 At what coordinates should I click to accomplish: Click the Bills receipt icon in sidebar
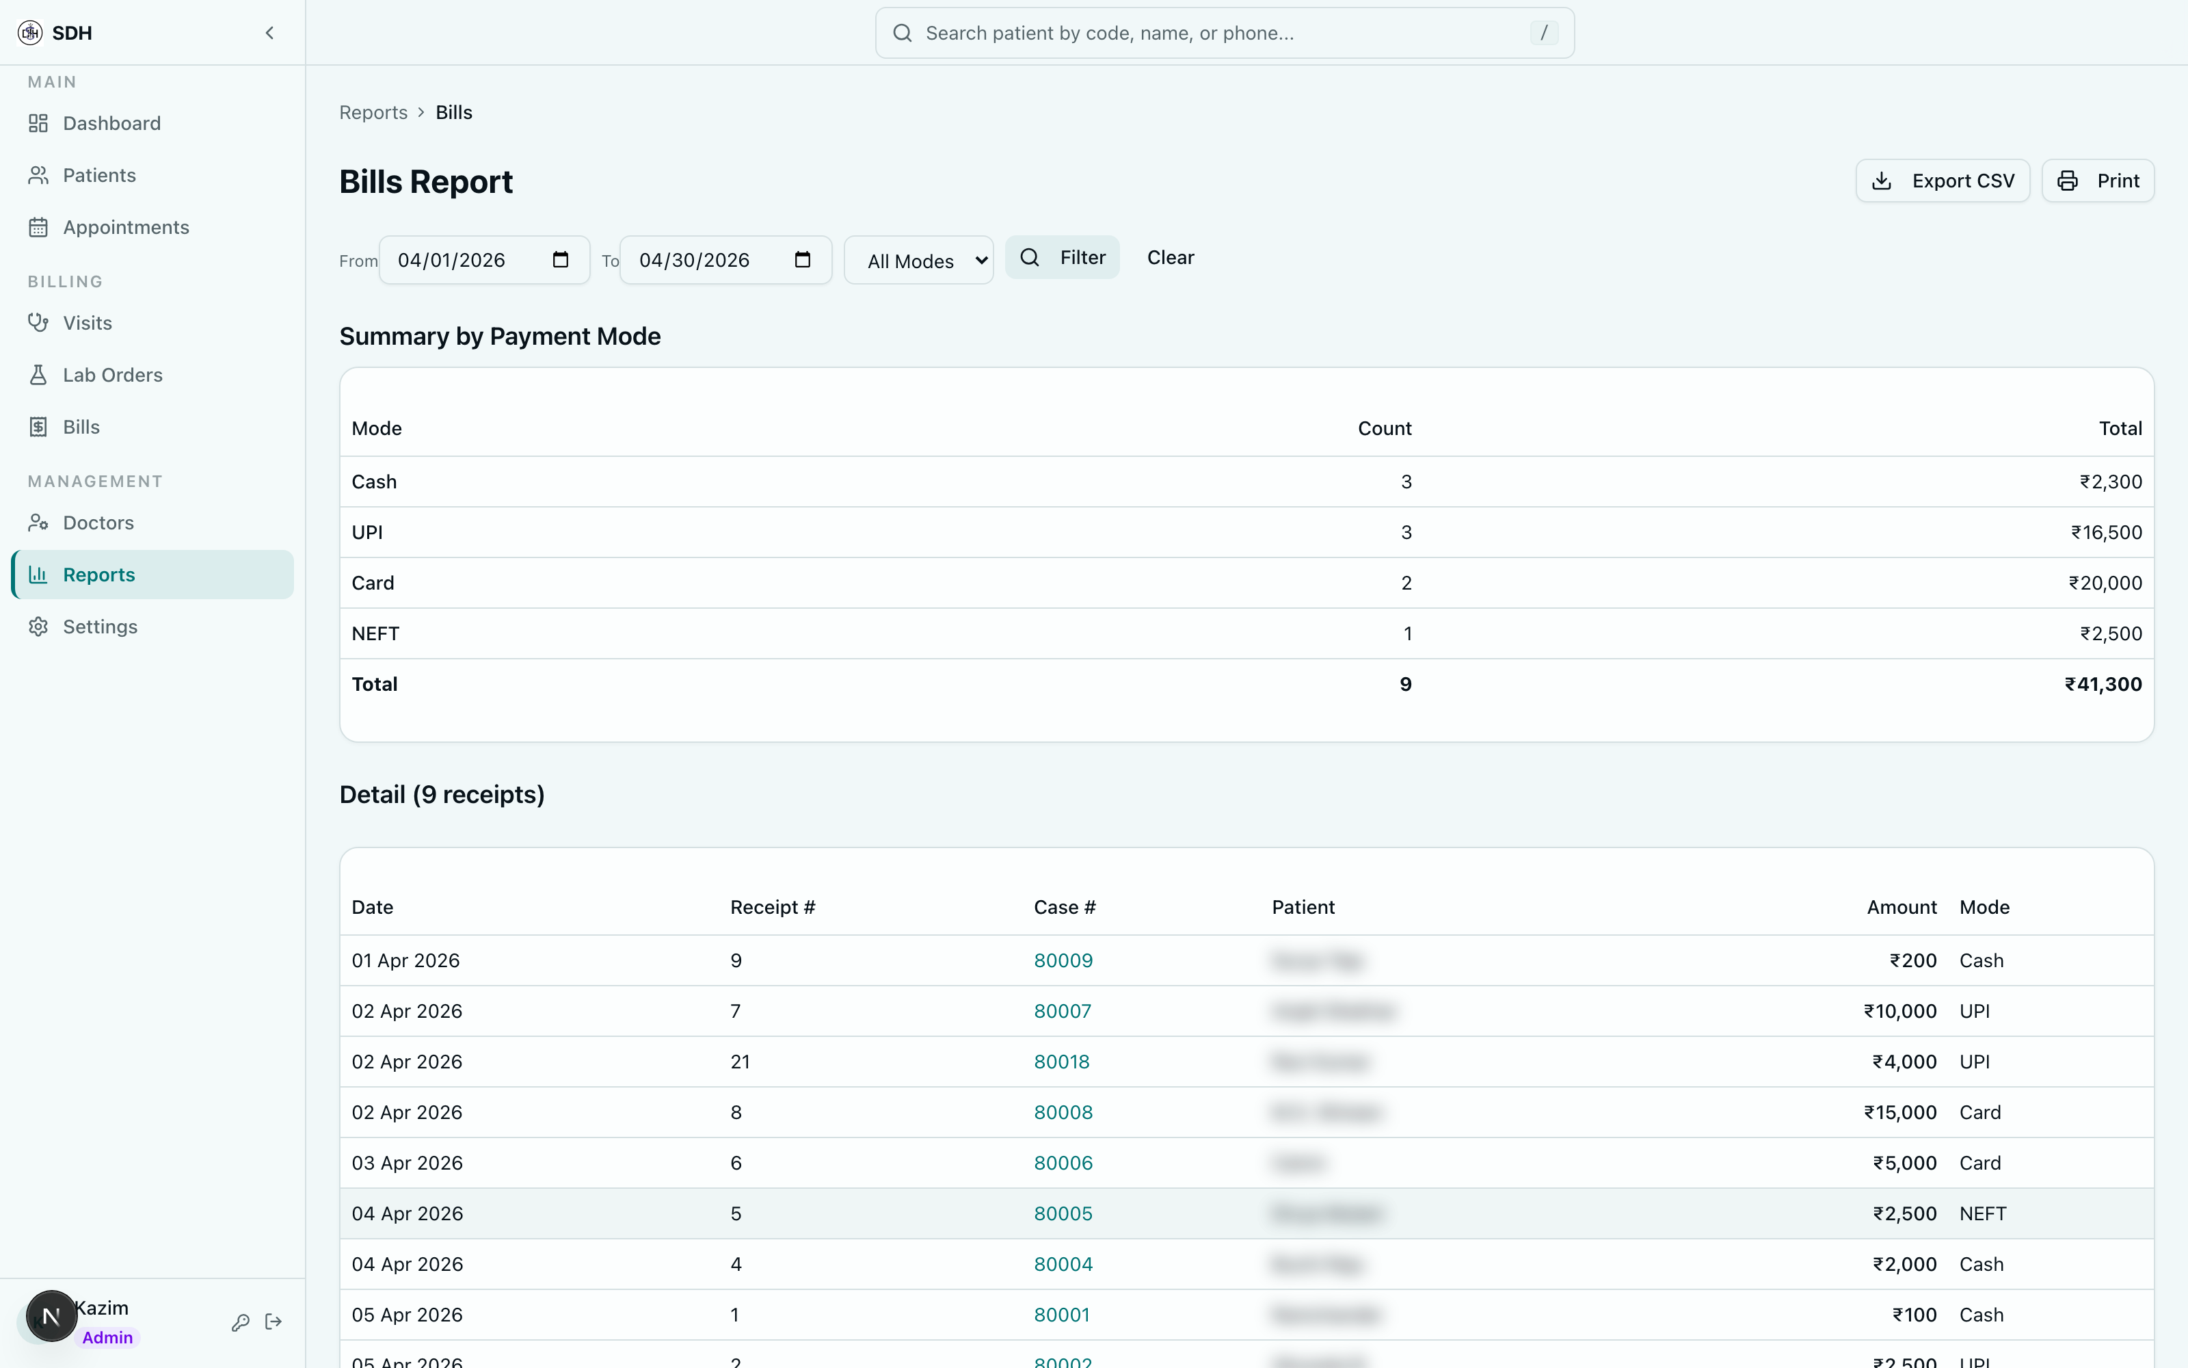click(38, 427)
